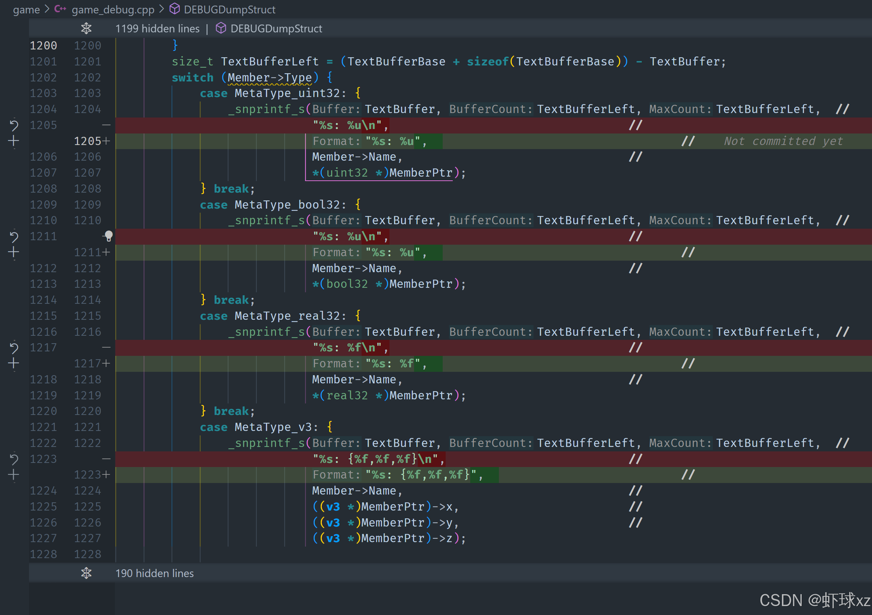
Task: Click the lightbulb code action on line 1211
Action: [x=109, y=236]
